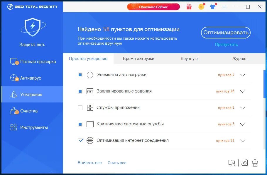267x175 pixels.
Task: Open the game booster gamepad icon
Action: point(255,163)
